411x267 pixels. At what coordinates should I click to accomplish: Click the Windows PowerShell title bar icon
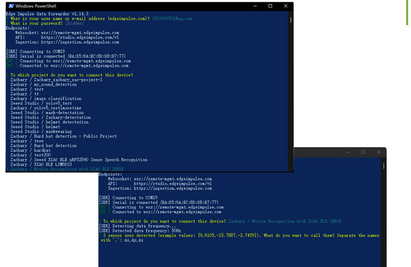pos(11,6)
